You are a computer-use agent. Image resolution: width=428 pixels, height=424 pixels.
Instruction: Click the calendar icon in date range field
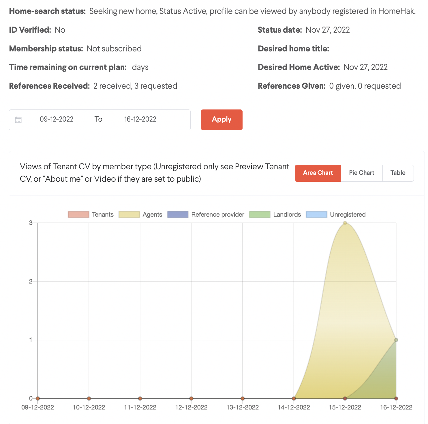18,120
